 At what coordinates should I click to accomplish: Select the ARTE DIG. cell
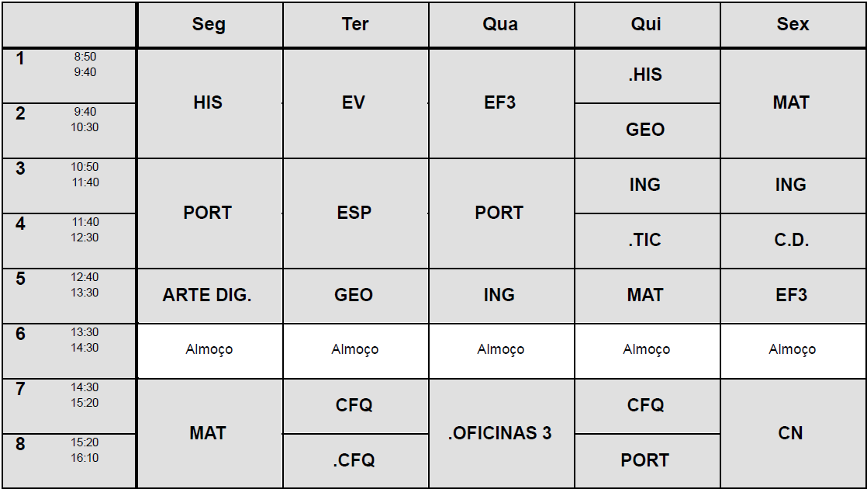click(x=208, y=295)
